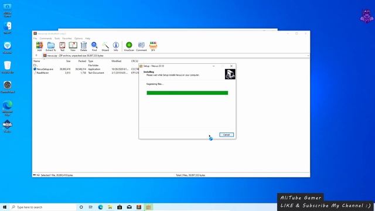This screenshot has height=211, width=375.
Task: Open the Commands menu in WinRAR
Action: pyautogui.click(x=46, y=38)
